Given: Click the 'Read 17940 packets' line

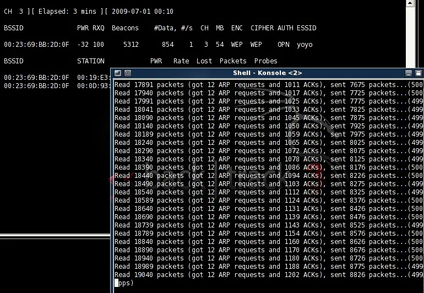Looking at the screenshot, I should pyautogui.click(x=269, y=93).
